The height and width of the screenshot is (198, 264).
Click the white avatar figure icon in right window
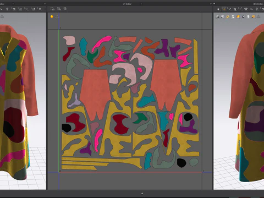click(233, 16)
